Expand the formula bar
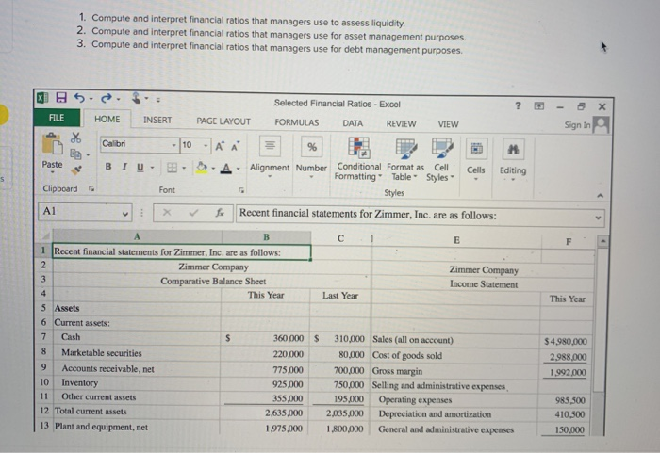Screen dimensions: 660x453 tap(598, 218)
